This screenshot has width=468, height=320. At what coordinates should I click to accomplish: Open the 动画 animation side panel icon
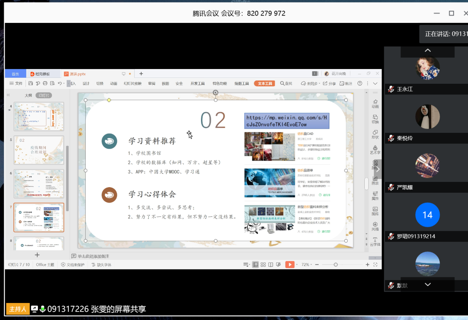375,103
